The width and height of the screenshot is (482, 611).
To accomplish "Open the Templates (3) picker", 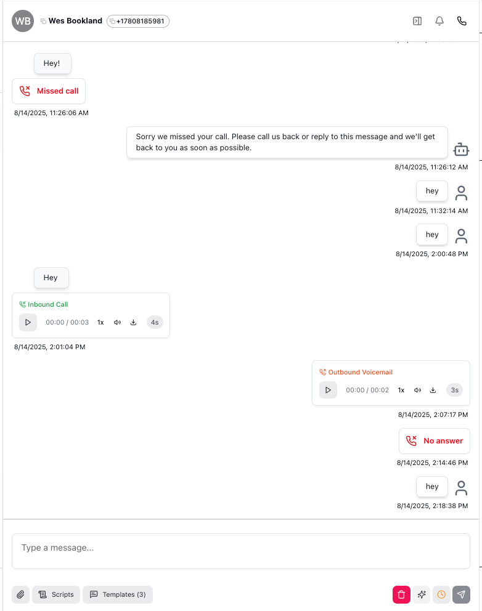I will [118, 594].
